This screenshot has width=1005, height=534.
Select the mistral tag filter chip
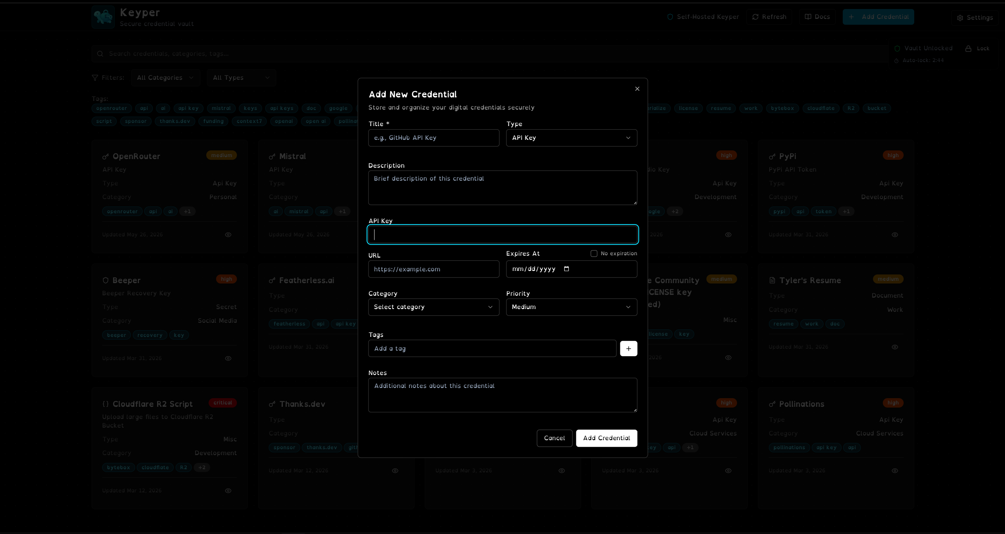[221, 108]
